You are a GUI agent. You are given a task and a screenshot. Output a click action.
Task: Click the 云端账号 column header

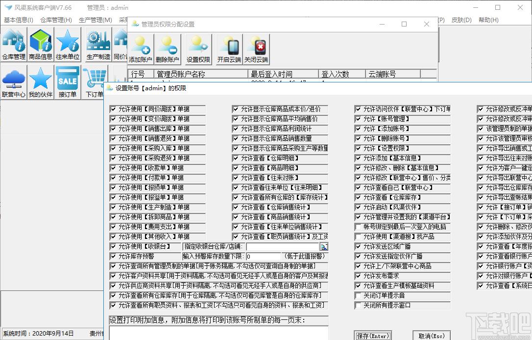click(x=393, y=74)
